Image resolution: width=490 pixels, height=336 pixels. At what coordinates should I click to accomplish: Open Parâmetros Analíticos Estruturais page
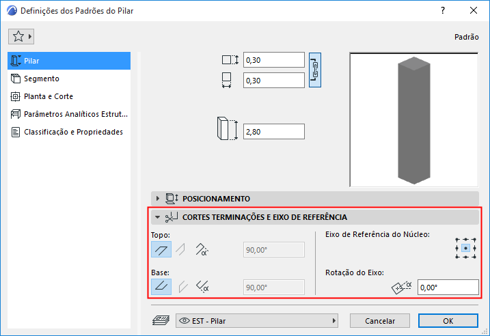(x=69, y=114)
